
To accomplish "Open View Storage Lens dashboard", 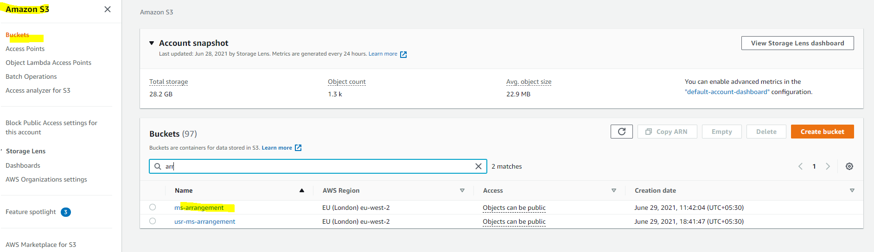I will tap(797, 43).
